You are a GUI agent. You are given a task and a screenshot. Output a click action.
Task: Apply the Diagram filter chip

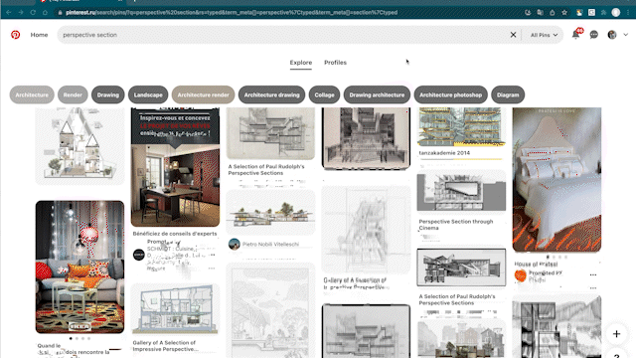508,95
